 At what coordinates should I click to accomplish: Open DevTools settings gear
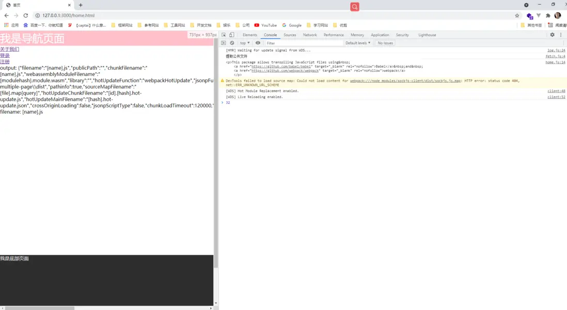(x=552, y=35)
